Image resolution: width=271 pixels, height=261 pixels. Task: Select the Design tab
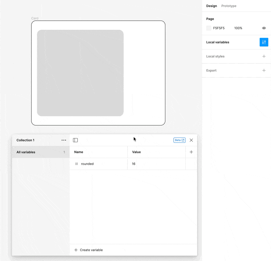pyautogui.click(x=211, y=6)
